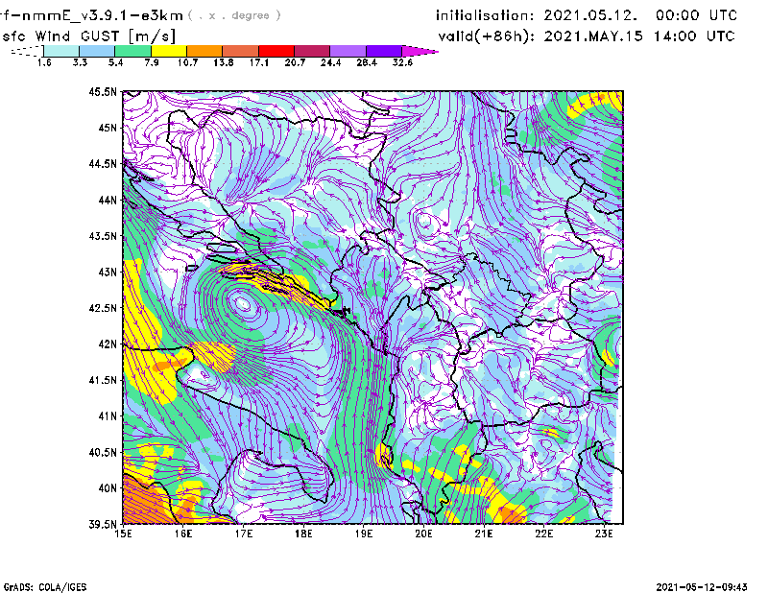The width and height of the screenshot is (768, 593).
Task: Click the 39.5N latitude label
Action: tap(103, 525)
